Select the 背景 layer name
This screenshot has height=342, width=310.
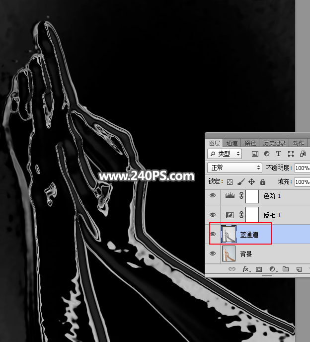[246, 254]
